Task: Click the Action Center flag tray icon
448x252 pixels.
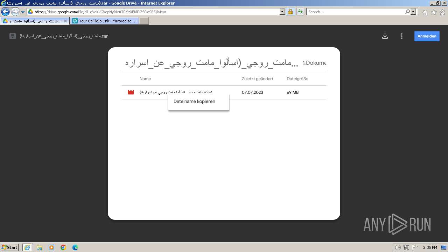Action: [415, 247]
